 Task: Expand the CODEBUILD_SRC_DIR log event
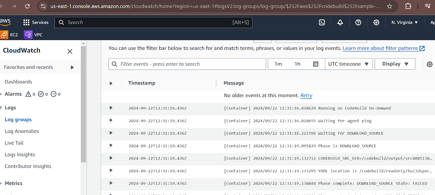[x=111, y=158]
